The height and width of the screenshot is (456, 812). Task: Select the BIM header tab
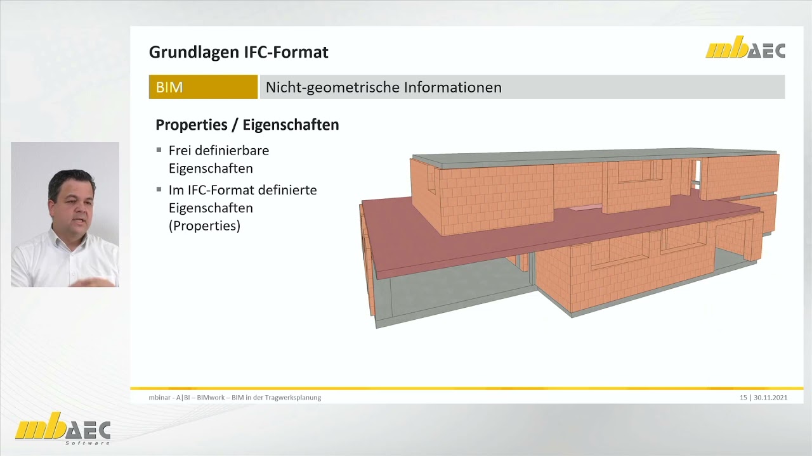(x=203, y=87)
